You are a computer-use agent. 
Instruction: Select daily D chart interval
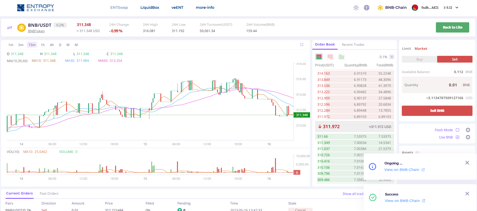point(60,45)
